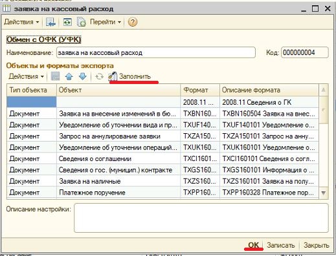Viewport: 336px width, 256px height.
Task: Click the format cell TXPP160...
Action: click(x=200, y=193)
